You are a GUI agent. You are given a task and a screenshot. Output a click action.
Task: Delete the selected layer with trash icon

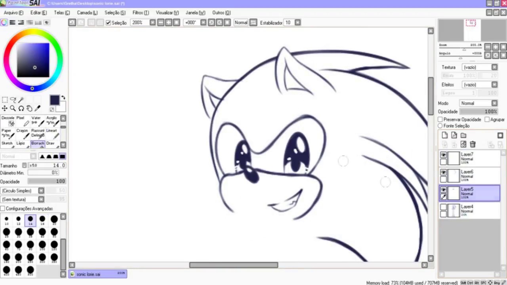(473, 144)
